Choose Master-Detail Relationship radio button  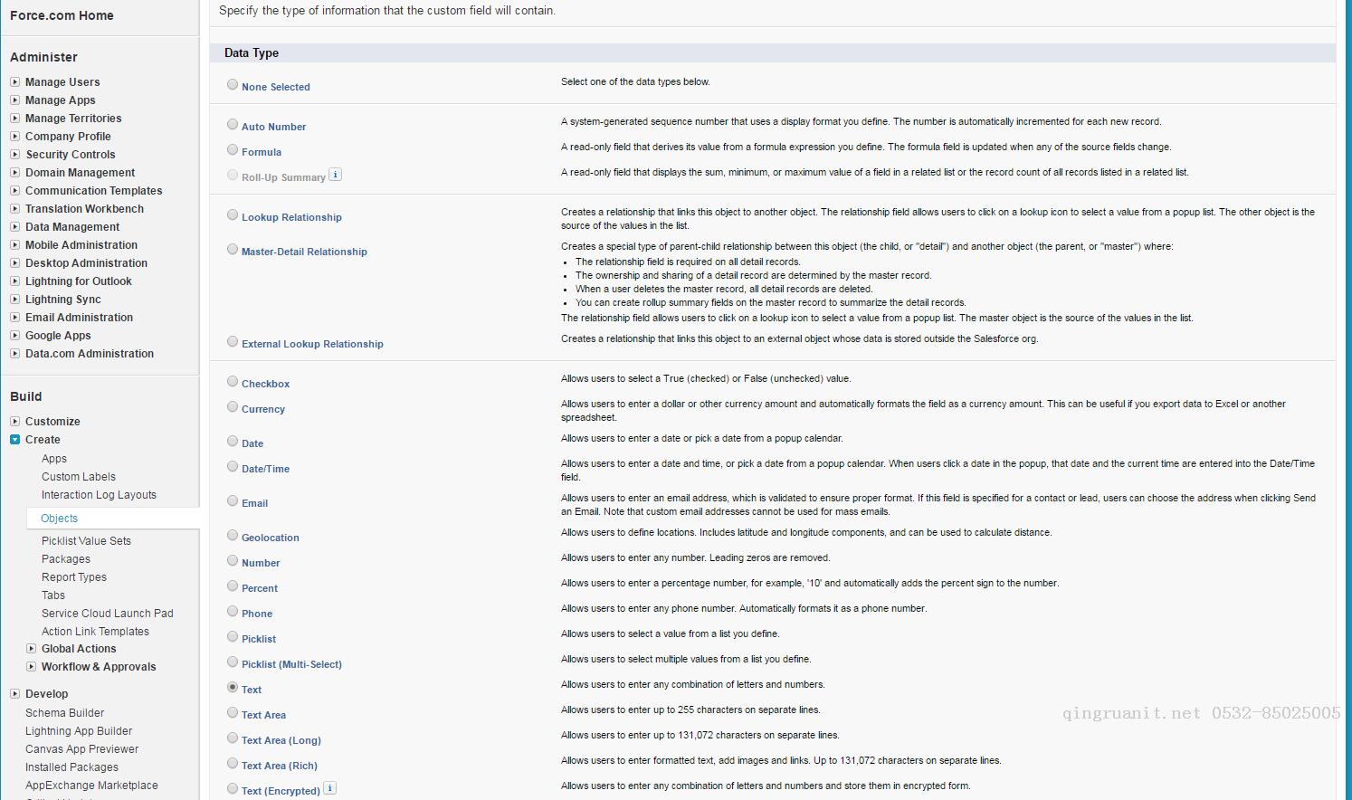233,249
